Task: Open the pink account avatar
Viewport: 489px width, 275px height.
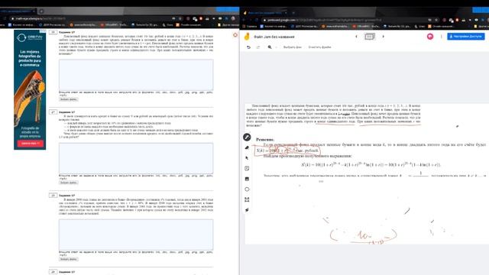Action: [x=430, y=37]
